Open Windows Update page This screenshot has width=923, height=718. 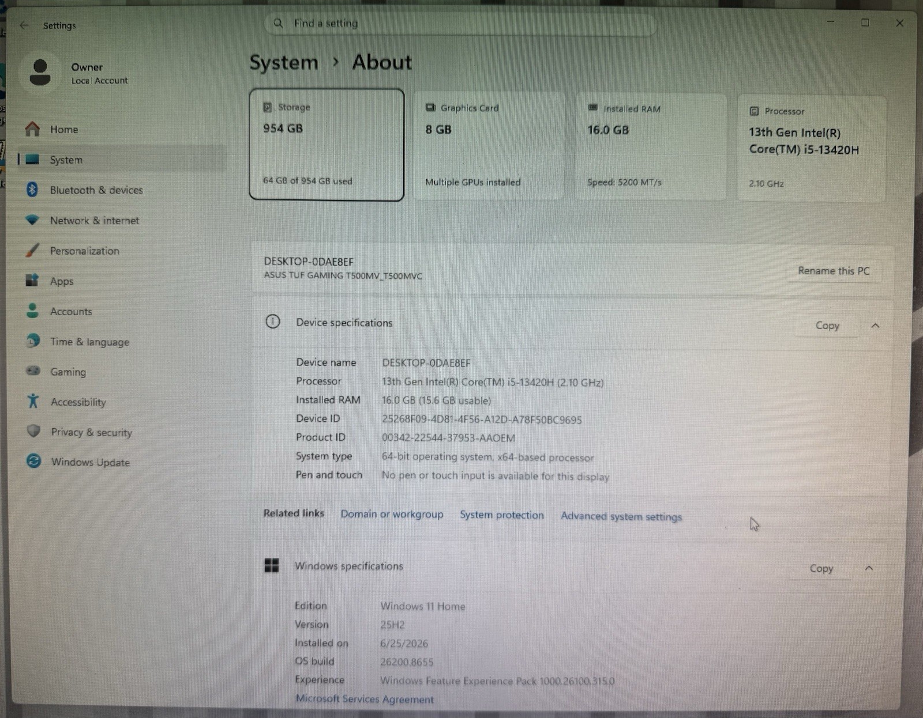122,462
